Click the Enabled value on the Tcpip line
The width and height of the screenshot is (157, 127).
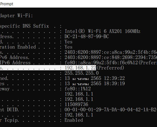pyautogui.click(x=74, y=120)
